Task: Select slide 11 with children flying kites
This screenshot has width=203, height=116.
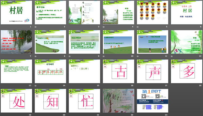Action: (153, 42)
